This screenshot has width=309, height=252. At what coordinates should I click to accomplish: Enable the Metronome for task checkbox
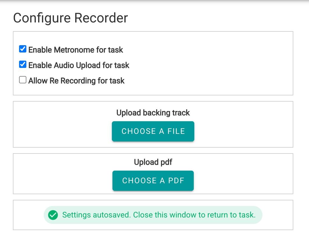pos(22,49)
